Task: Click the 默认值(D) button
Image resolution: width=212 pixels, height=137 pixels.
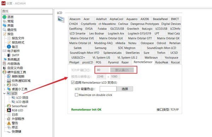Action: pyautogui.click(x=122, y=70)
